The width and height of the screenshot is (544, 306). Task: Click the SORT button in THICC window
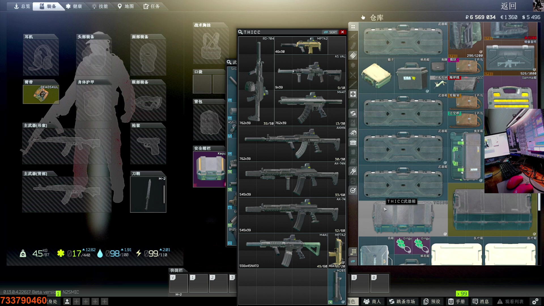[330, 32]
